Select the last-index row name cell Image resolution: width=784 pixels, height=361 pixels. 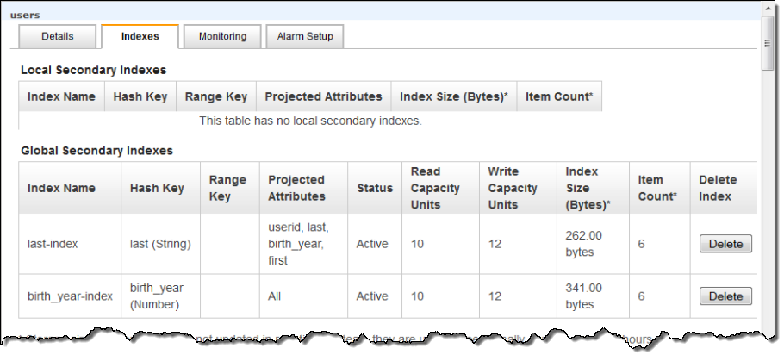(53, 244)
